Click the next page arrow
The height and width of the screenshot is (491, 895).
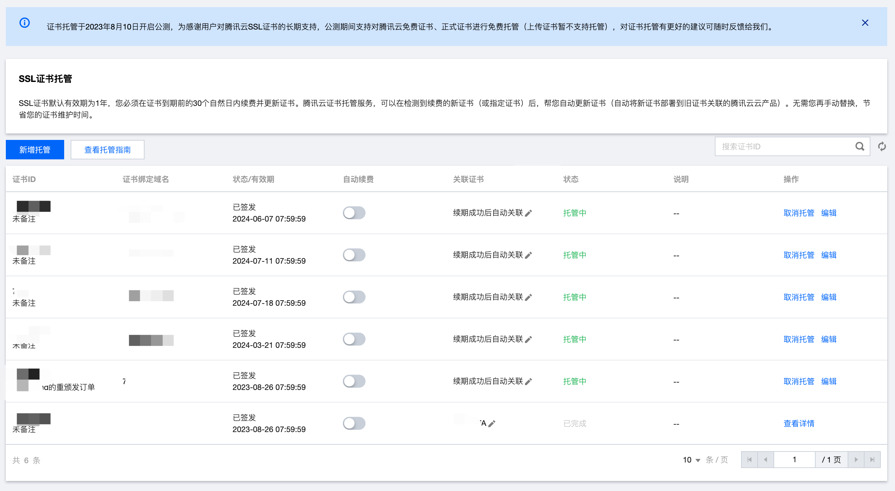(856, 460)
